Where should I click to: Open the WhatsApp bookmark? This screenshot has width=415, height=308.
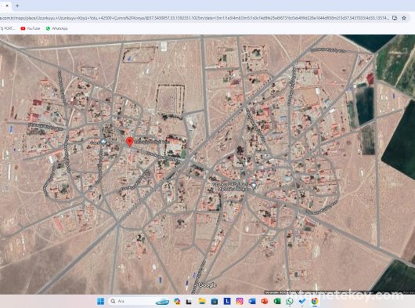tap(56, 28)
